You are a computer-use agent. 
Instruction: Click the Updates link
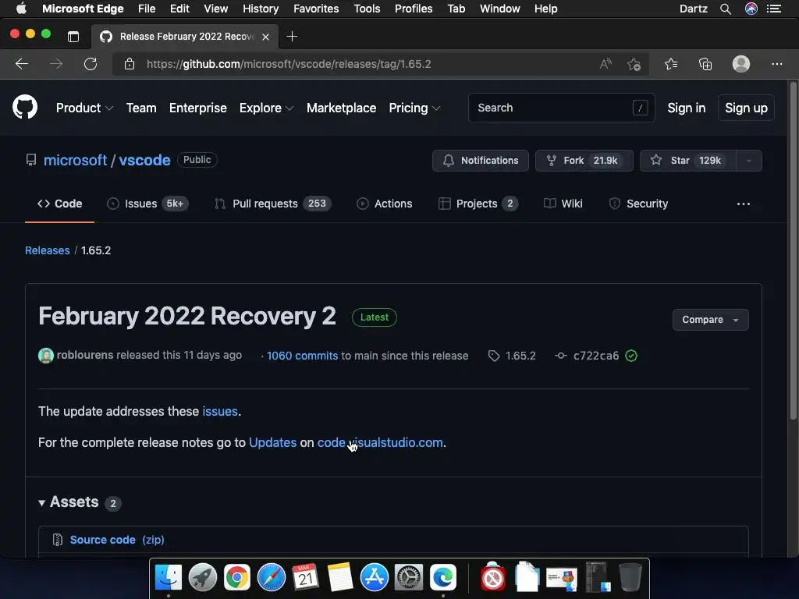click(272, 443)
